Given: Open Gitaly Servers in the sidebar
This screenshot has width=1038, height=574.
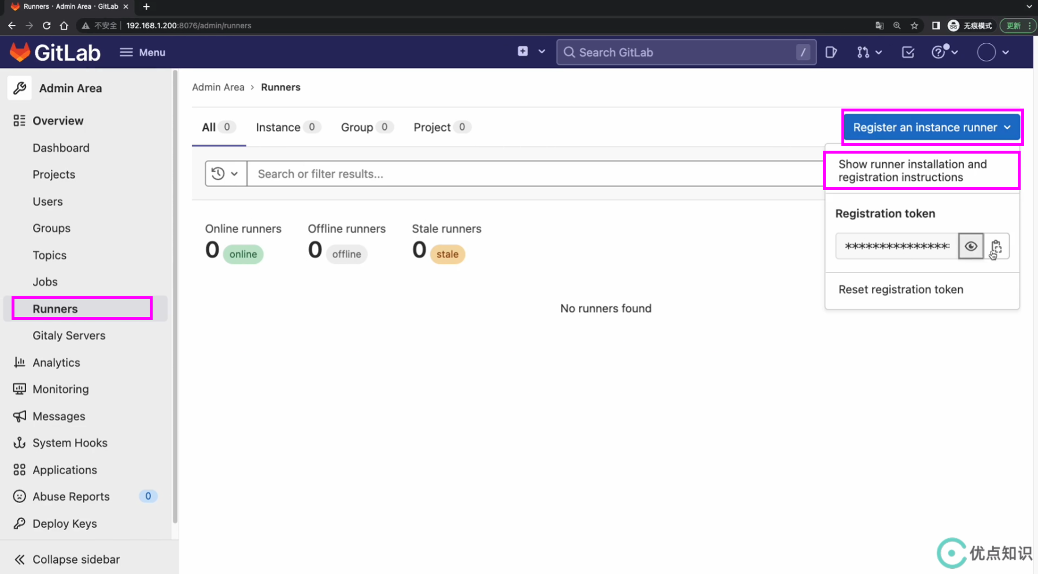Looking at the screenshot, I should 69,336.
